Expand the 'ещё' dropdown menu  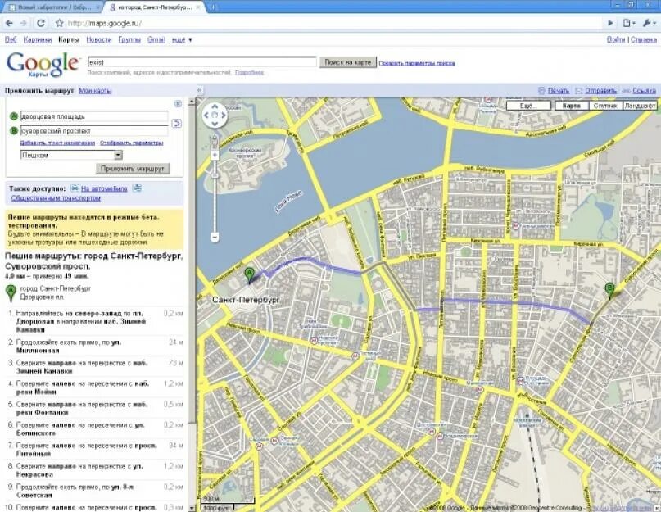point(182,39)
